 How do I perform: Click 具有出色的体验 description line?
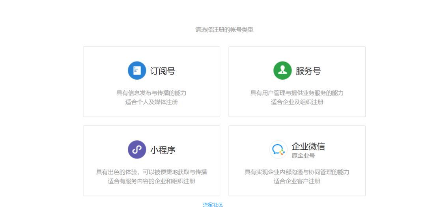coord(151,172)
